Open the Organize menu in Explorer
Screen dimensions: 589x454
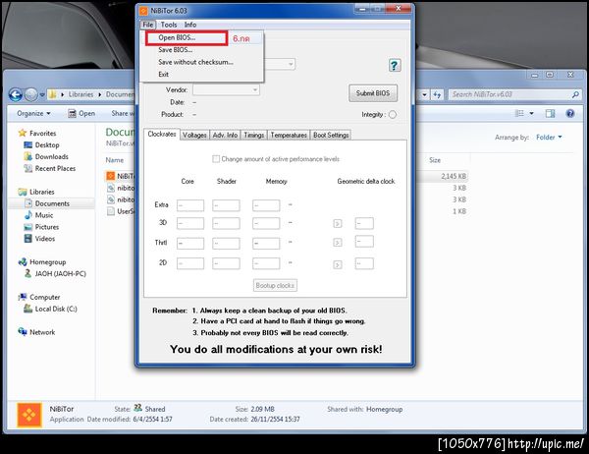(x=33, y=113)
